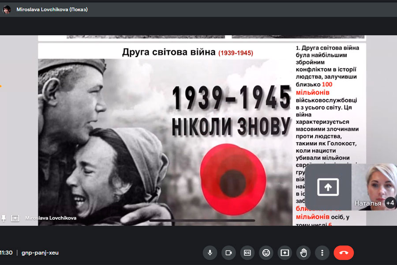Click the presenting tile with the upward arrow

(x=328, y=187)
